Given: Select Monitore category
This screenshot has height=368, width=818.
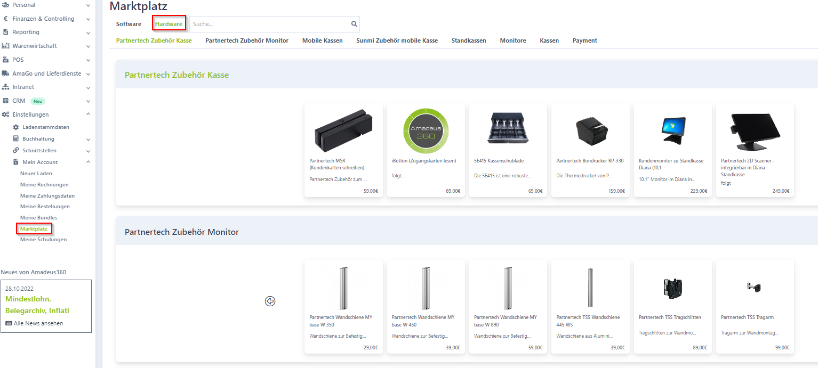Looking at the screenshot, I should pyautogui.click(x=513, y=40).
